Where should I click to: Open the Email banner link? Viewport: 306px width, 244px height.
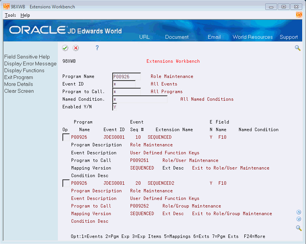[214, 37]
